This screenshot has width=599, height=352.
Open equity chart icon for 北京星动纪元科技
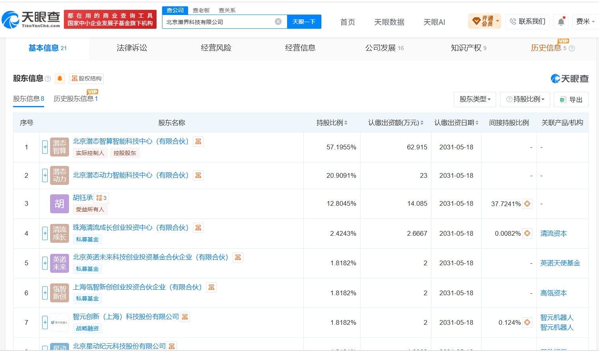point(172,346)
